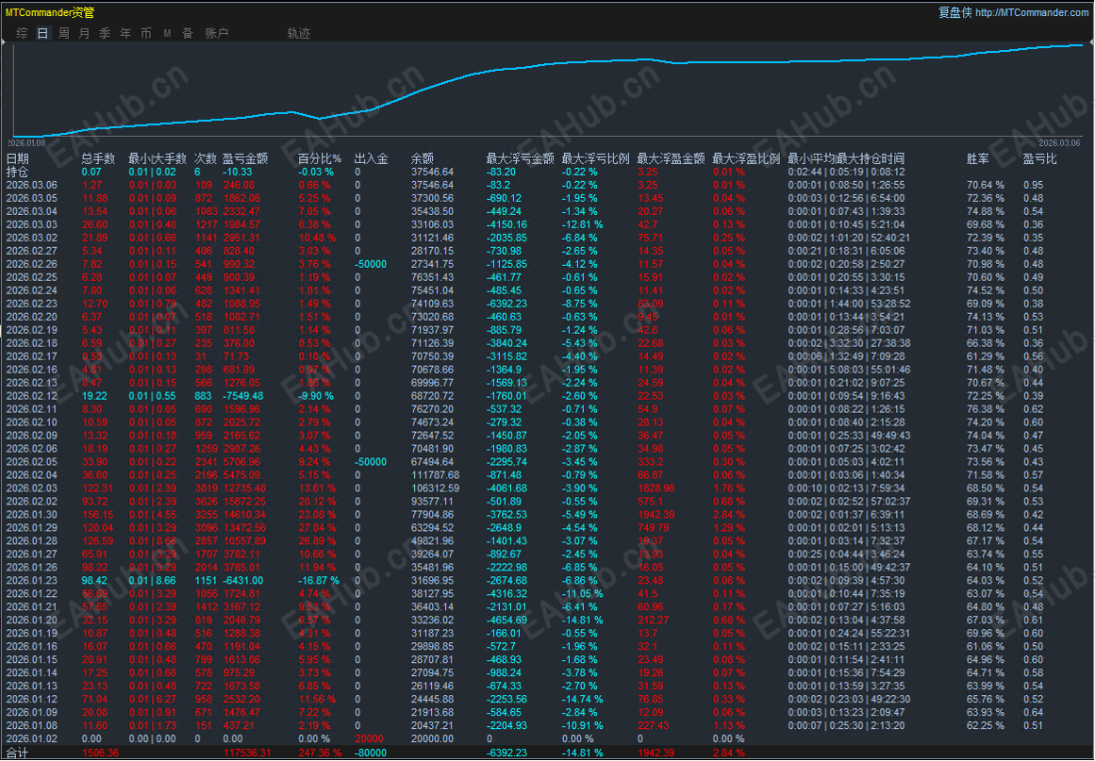Open the 备 notes tab
This screenshot has width=1095, height=761.
pos(188,33)
